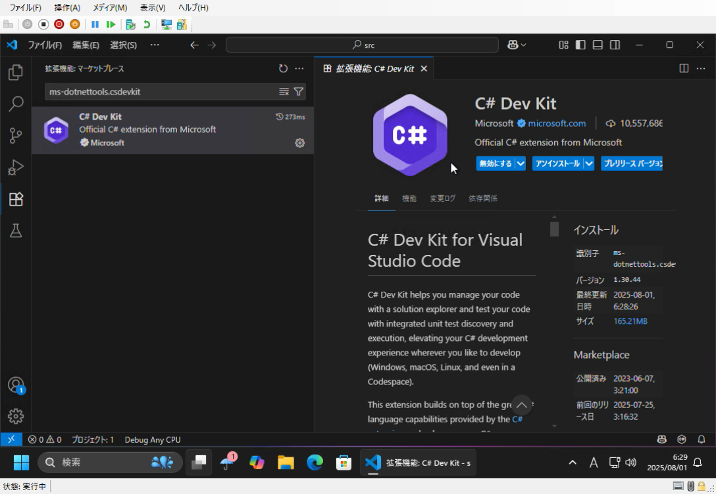Open Copilot chat menu in title bar
716x494 pixels.
click(x=517, y=45)
